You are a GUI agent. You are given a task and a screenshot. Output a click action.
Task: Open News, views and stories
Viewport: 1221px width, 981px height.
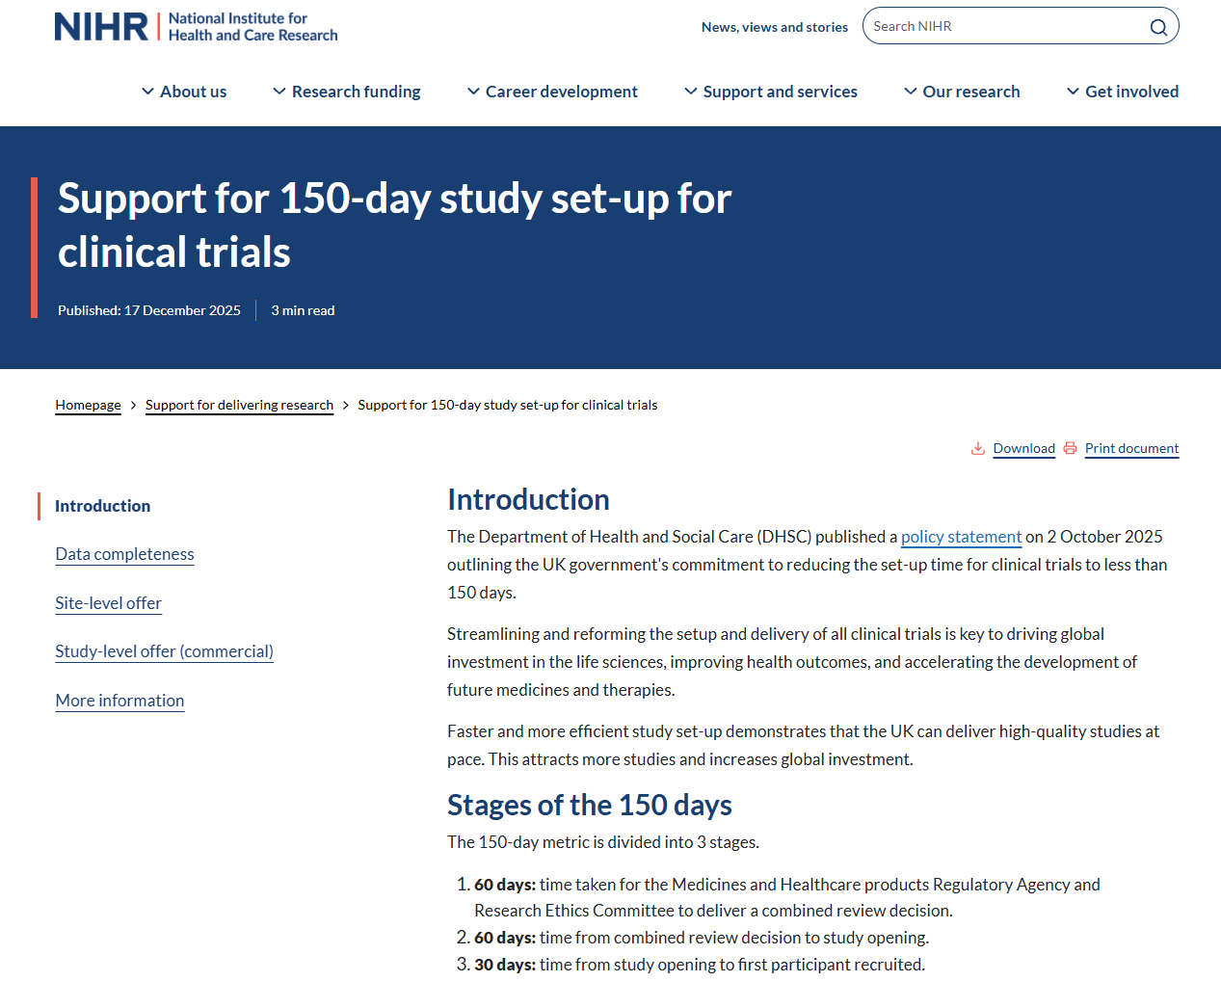(x=774, y=27)
